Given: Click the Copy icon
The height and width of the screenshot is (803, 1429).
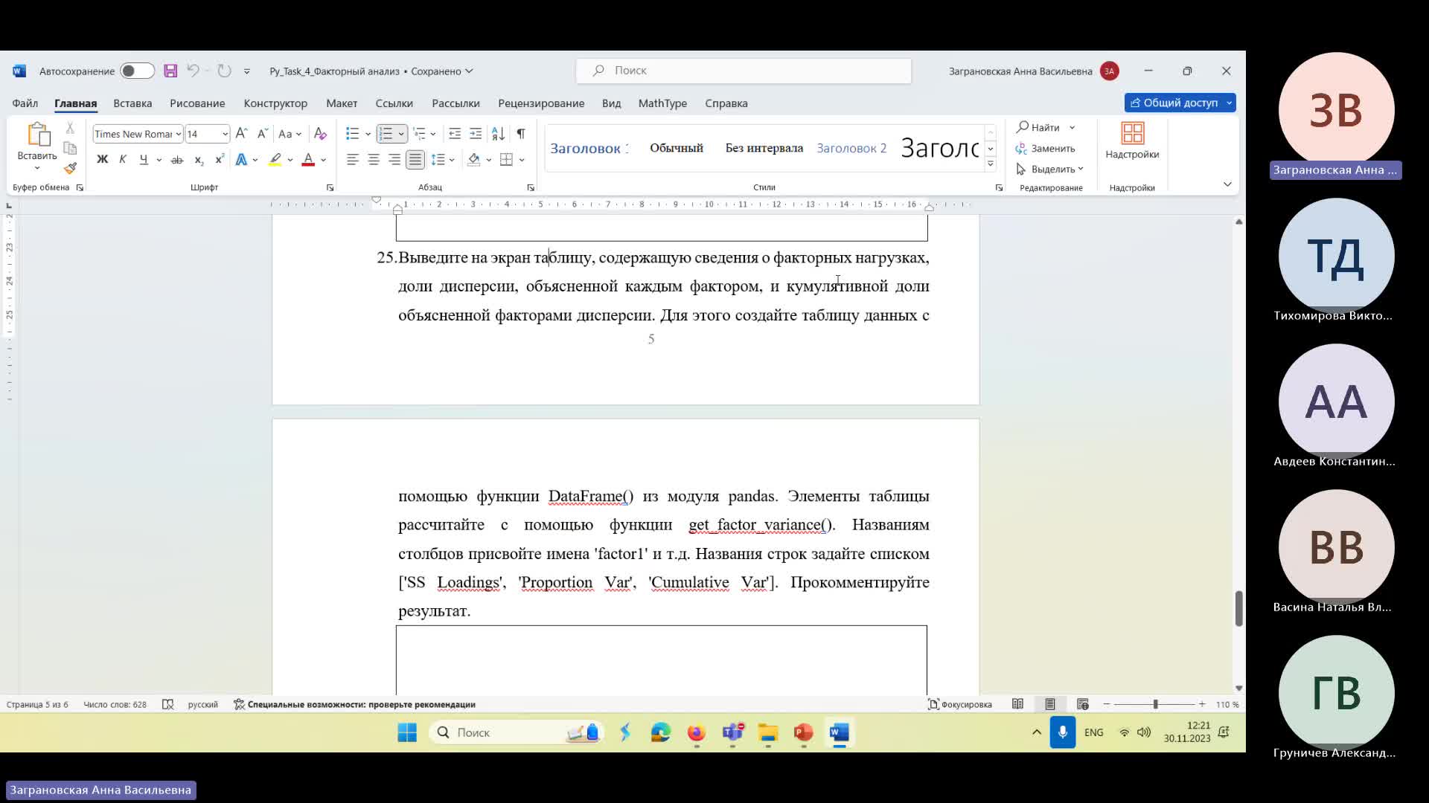Looking at the screenshot, I should click(x=70, y=148).
